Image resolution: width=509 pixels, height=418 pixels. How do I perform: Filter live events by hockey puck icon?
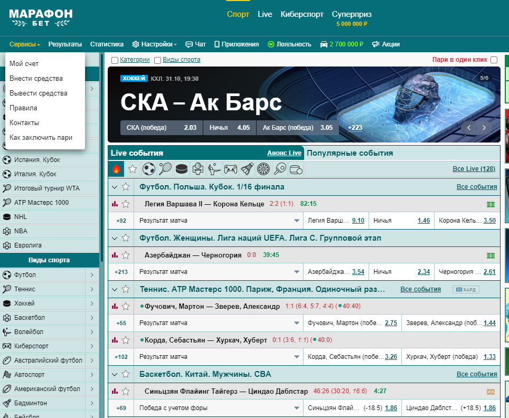click(x=182, y=169)
